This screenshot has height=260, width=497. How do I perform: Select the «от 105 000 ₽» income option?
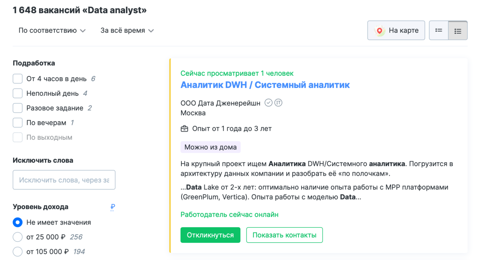17,251
